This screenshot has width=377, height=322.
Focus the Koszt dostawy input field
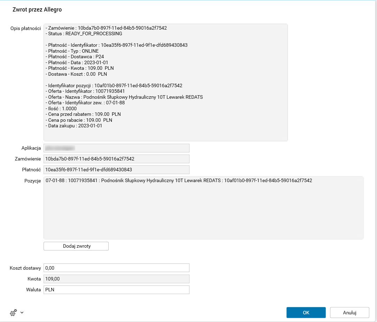[116, 268]
